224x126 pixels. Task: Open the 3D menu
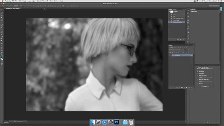[x=47, y=1]
